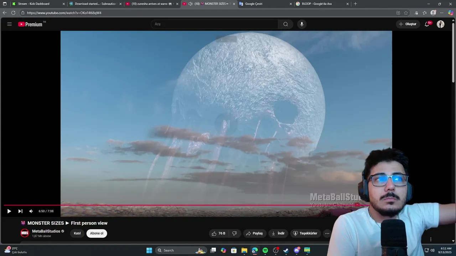
Task: Open Discord from the taskbar
Action: click(x=297, y=250)
